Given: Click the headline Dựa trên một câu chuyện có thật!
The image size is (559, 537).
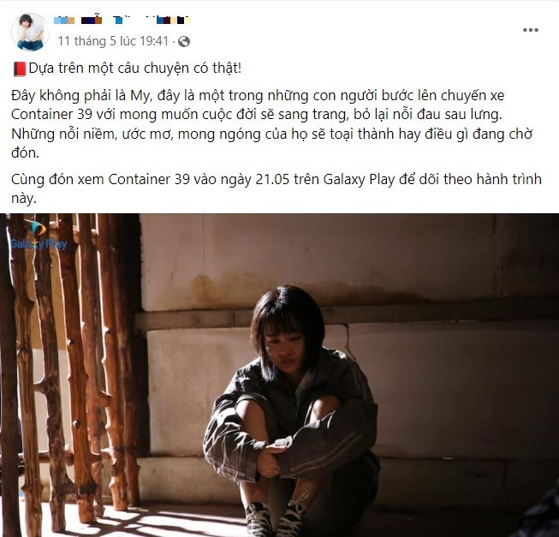Looking at the screenshot, I should click(135, 68).
